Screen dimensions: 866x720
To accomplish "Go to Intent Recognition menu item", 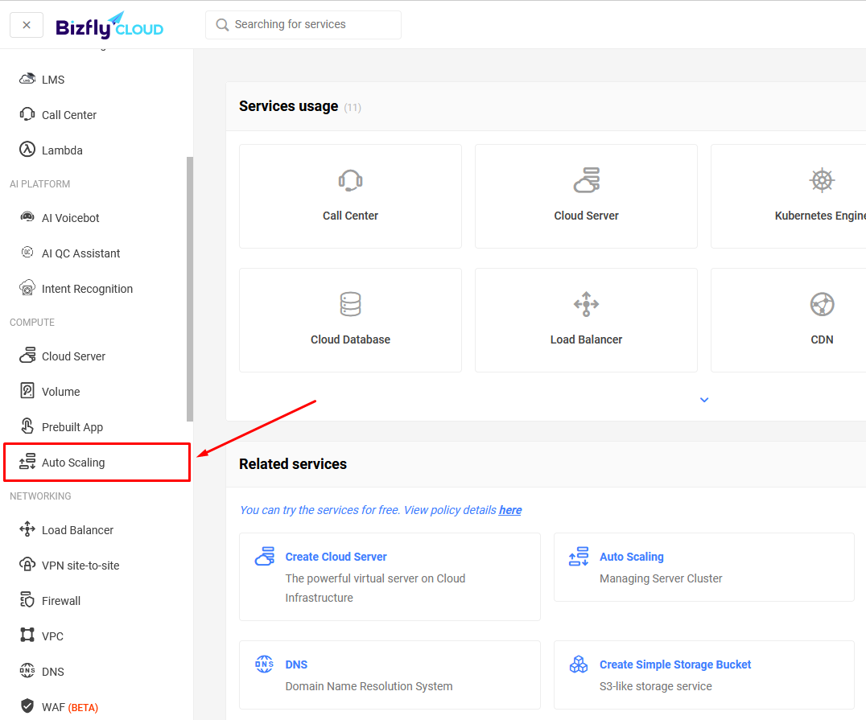I will [87, 289].
